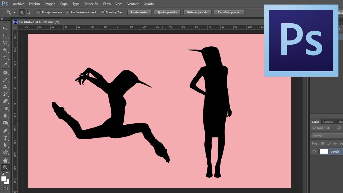Open the background color swatch
Viewport: 343px width, 193px height.
(x=8, y=182)
